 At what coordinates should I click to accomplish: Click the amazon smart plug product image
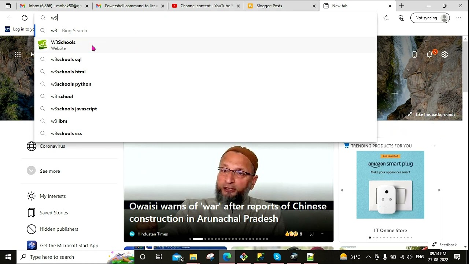390,185
